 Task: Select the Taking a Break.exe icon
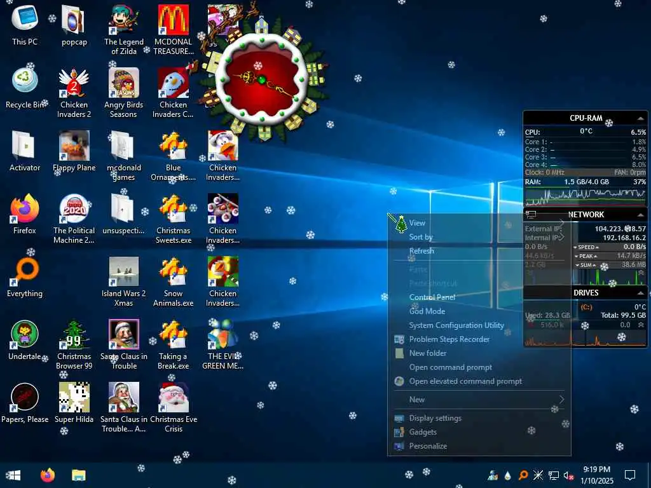pos(173,345)
